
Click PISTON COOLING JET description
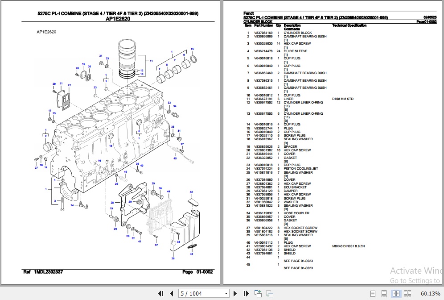tap(301, 168)
